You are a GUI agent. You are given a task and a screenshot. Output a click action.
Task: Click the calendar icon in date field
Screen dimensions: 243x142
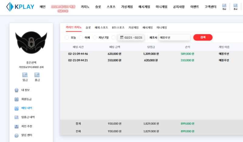(122, 37)
